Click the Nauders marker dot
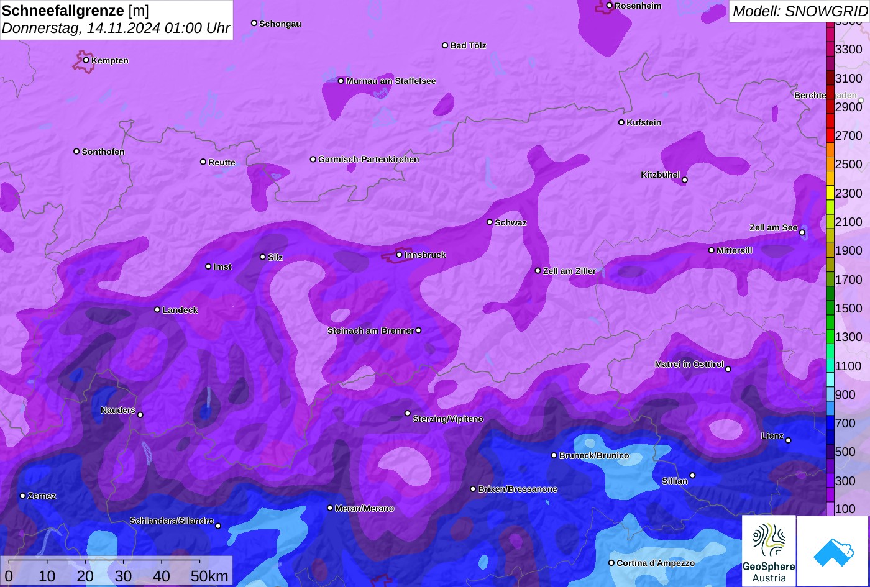The width and height of the screenshot is (870, 587). 140,415
